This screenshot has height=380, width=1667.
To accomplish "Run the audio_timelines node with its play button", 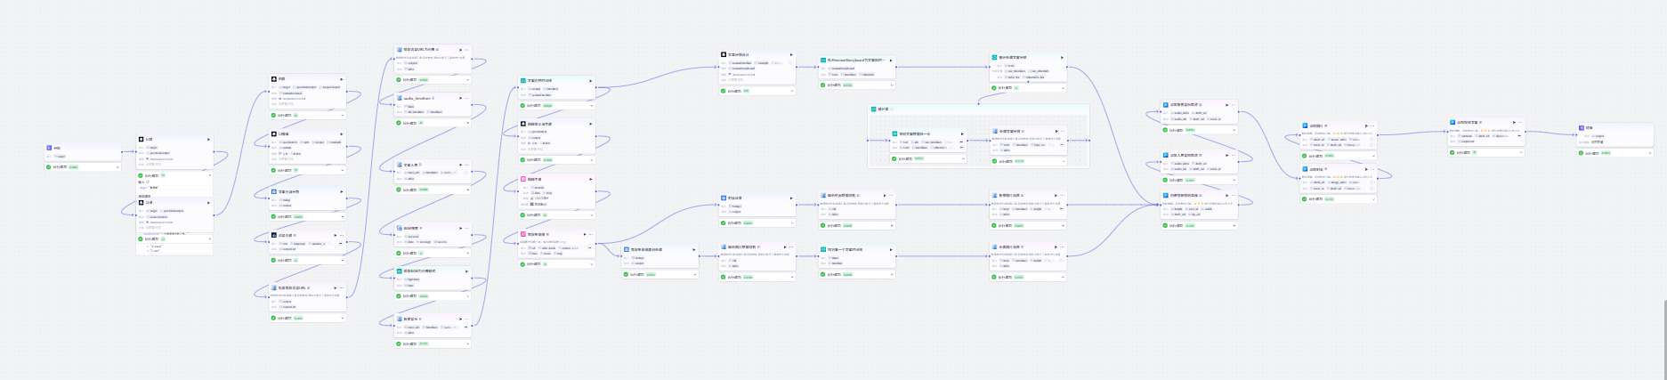I will click(461, 98).
